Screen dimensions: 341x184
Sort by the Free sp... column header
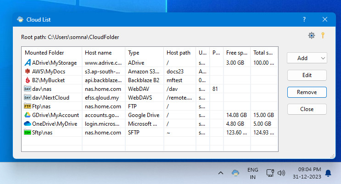point(237,53)
